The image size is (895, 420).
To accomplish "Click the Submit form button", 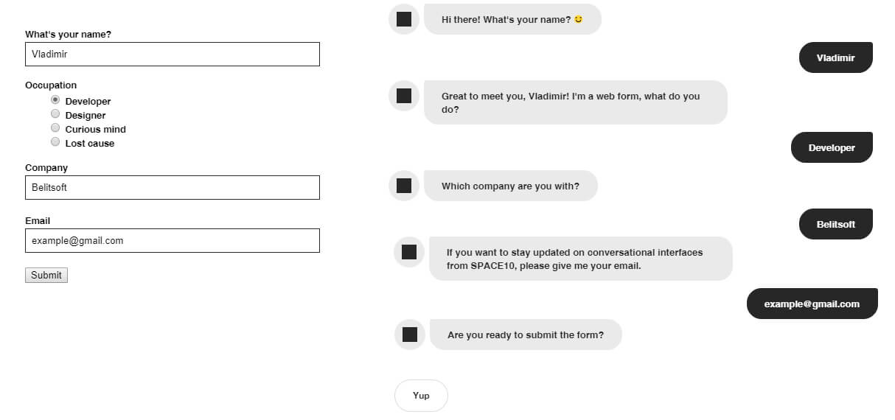I will tap(46, 275).
